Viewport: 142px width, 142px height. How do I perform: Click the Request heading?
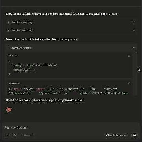tap(13, 56)
